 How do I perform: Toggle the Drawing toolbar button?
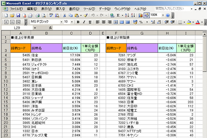coord(146,15)
